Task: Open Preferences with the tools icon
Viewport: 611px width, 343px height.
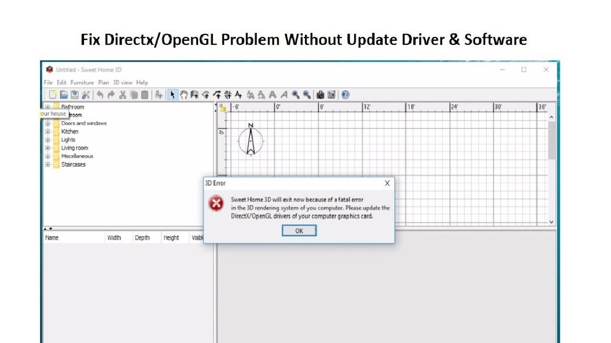Action: 86,95
